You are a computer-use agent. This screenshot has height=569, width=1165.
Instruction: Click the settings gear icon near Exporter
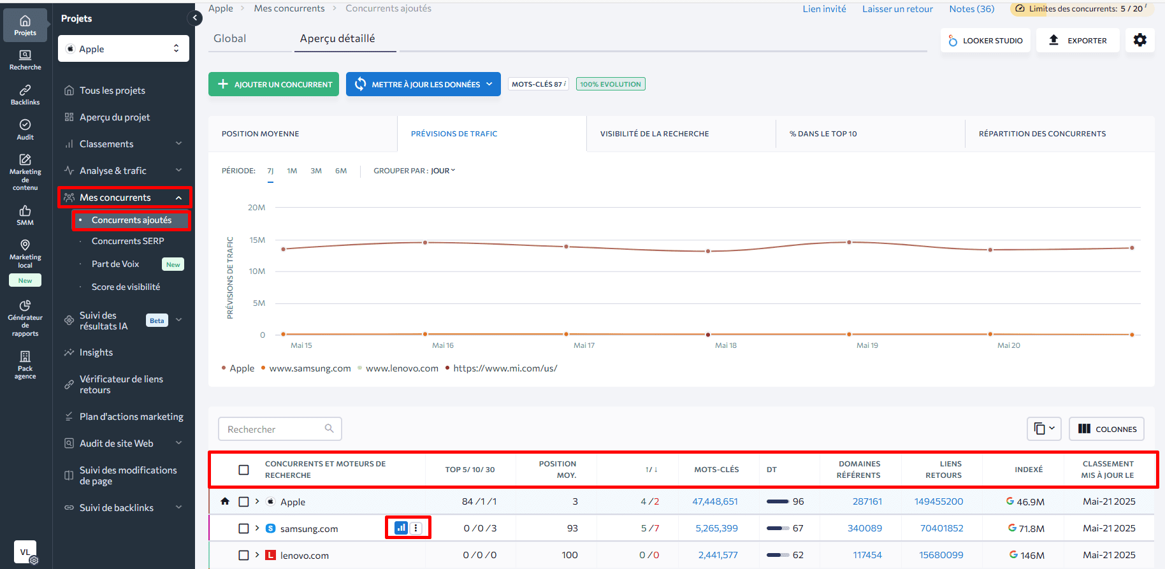(1140, 40)
